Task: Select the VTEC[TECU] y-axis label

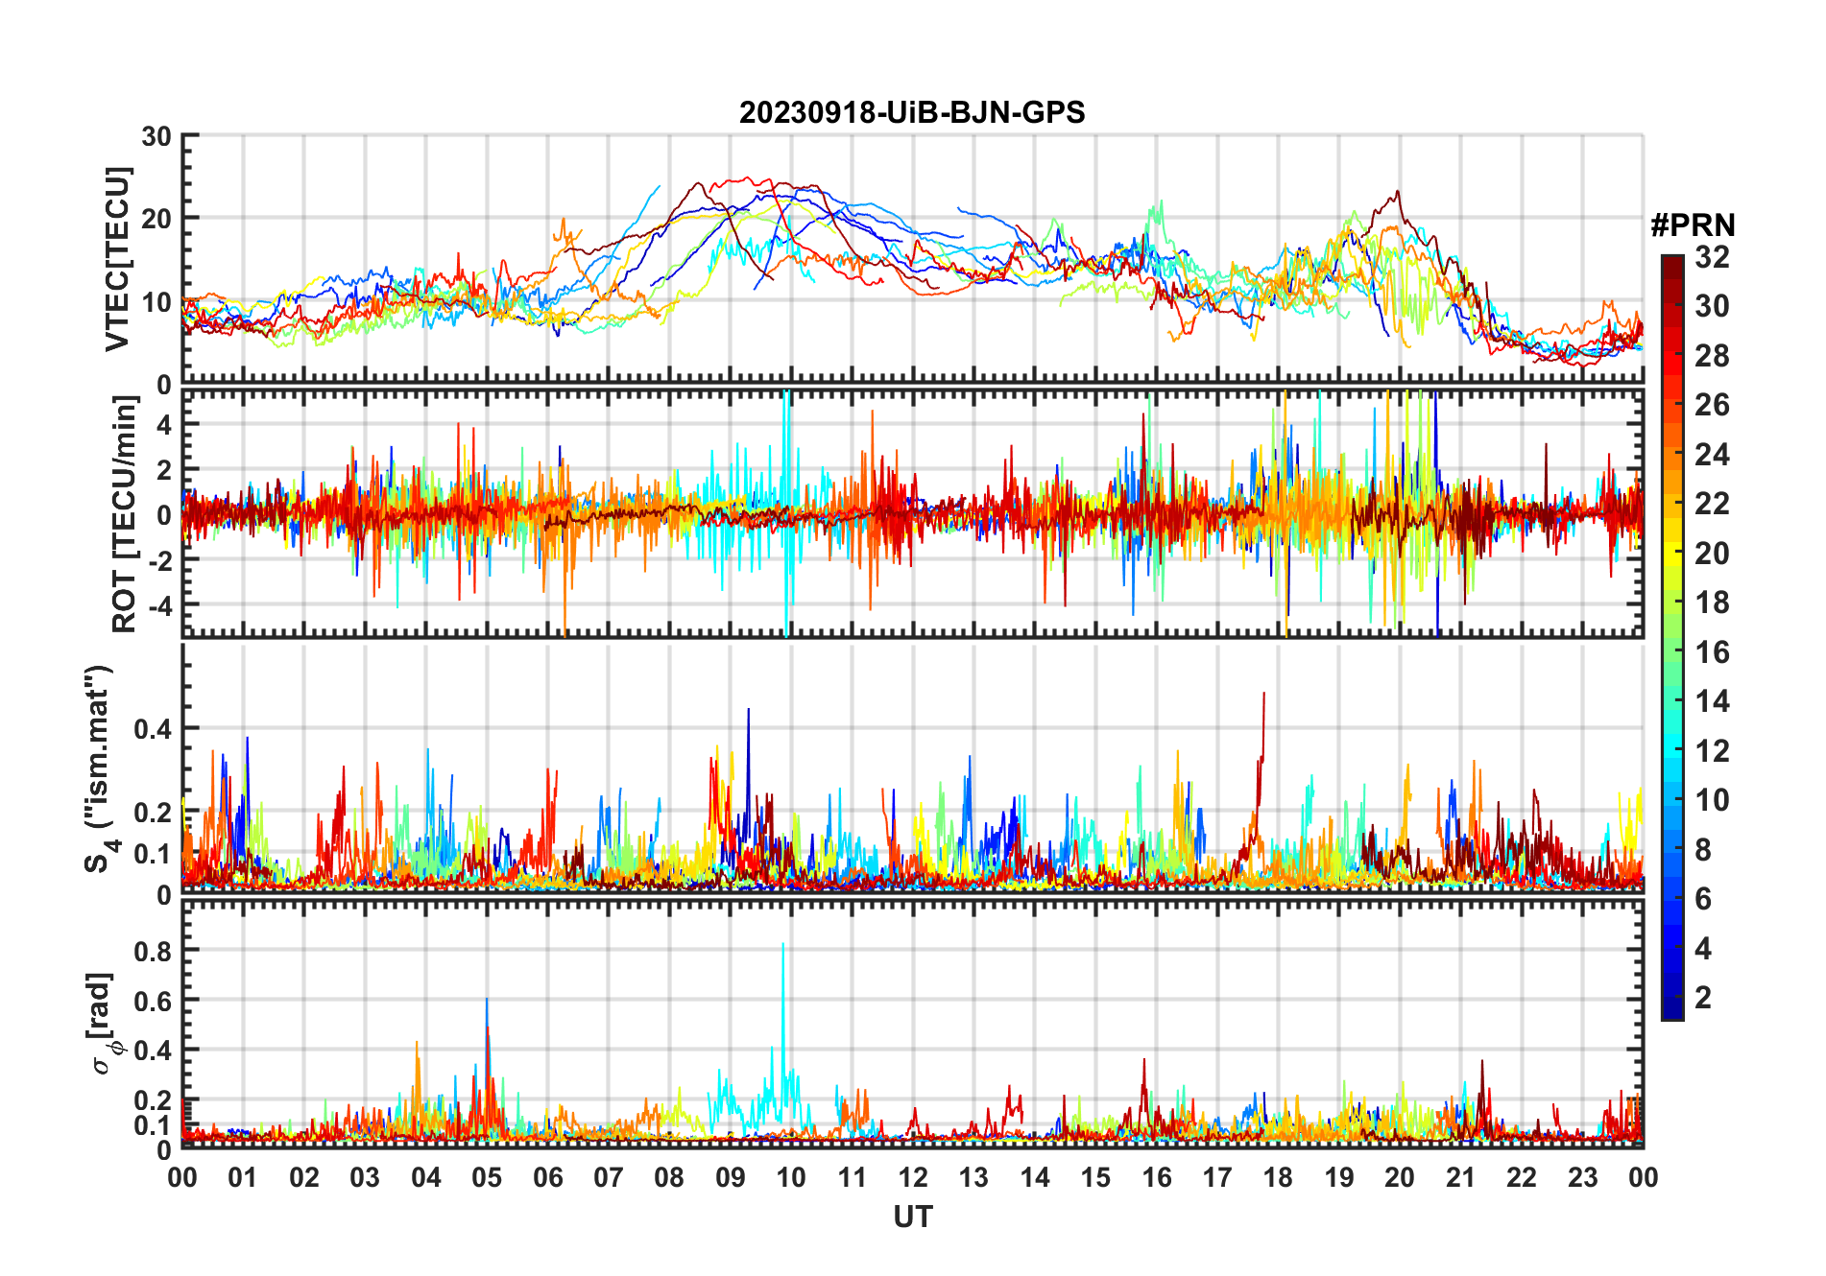Action: point(117,259)
